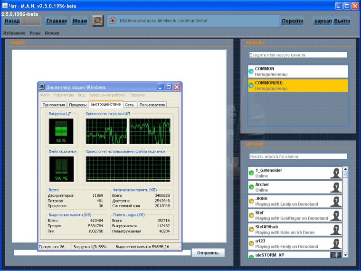Send message with Отправить button

click(208, 253)
